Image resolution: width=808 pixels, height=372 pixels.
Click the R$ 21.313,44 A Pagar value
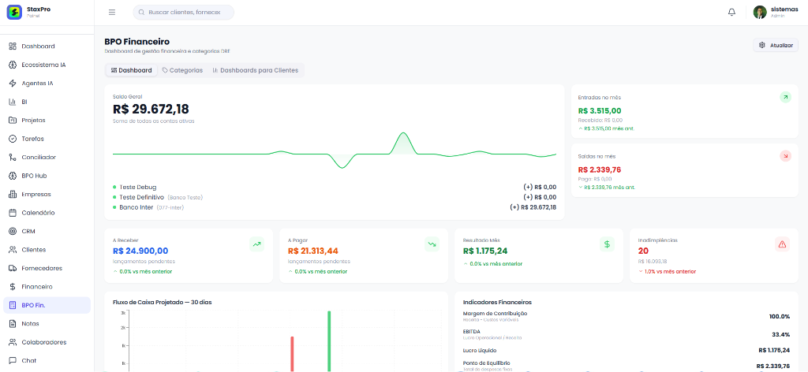coord(312,251)
